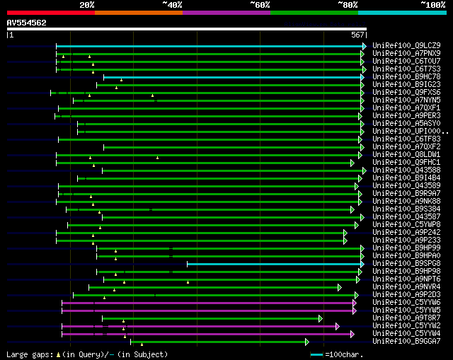Click the purple ~60% identity legend segment
This screenshot has width=453, height=360.
tap(226, 13)
